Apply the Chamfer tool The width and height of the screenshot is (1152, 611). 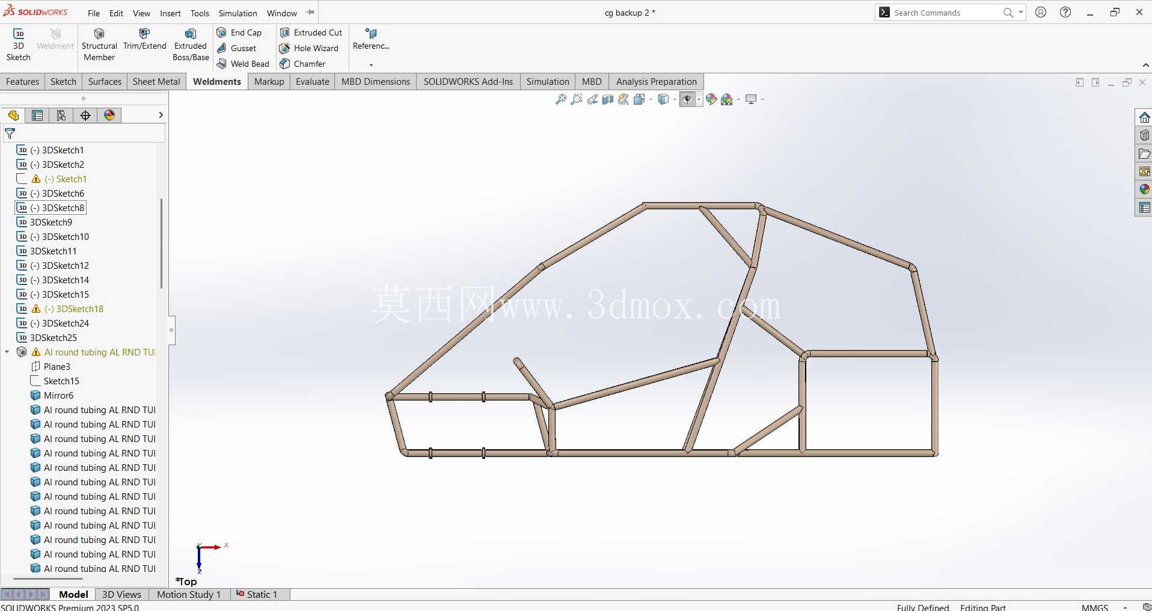pos(302,64)
